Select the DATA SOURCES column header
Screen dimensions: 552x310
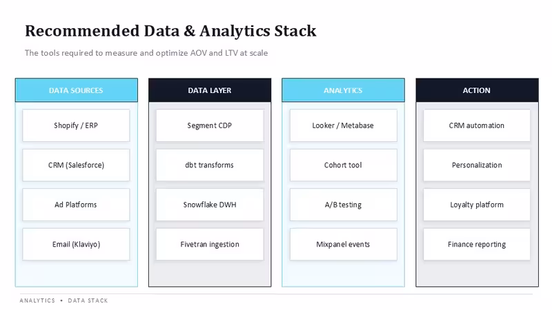(77, 90)
